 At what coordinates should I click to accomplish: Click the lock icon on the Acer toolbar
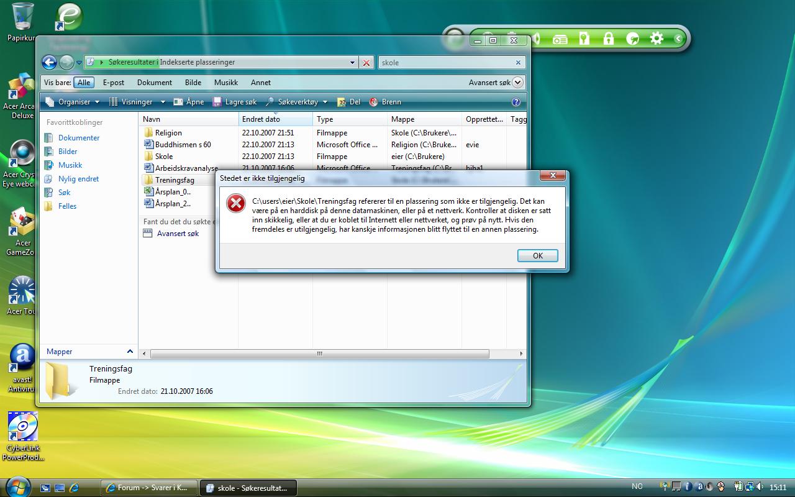[608, 39]
